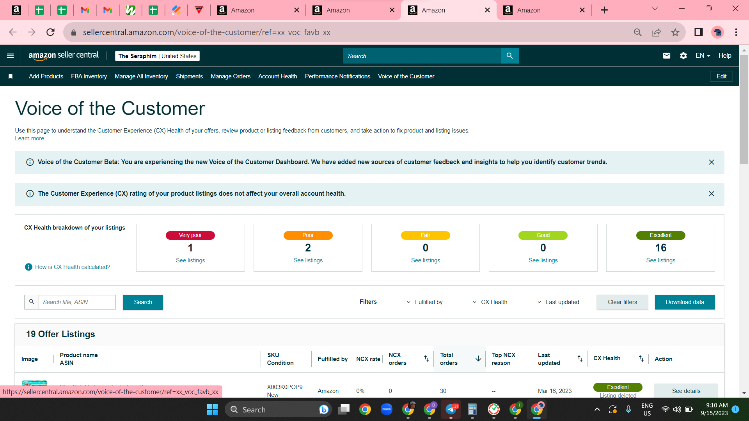
Task: Open Manage All Inventory in navigation bar
Action: point(141,76)
